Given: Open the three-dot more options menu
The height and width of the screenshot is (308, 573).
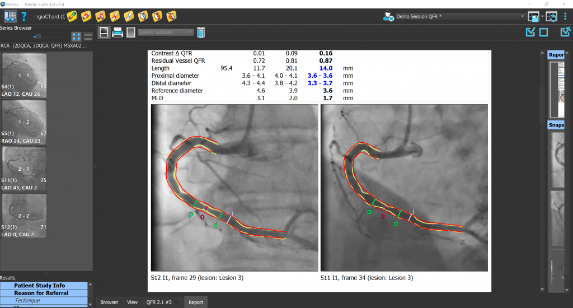Looking at the screenshot, I should pyautogui.click(x=565, y=16).
